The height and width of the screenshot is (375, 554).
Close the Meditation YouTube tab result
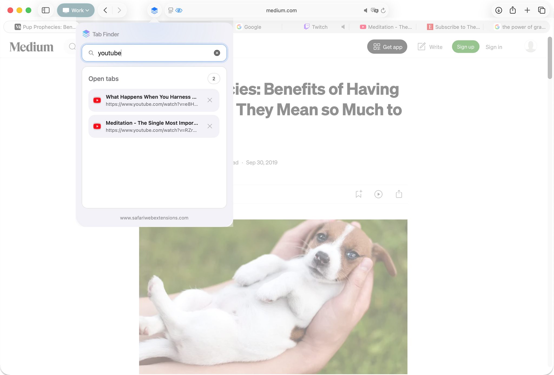[210, 126]
